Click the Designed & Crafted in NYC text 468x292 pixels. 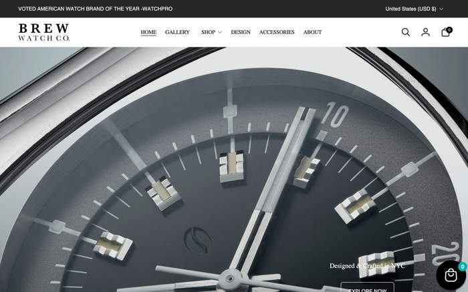point(367,266)
